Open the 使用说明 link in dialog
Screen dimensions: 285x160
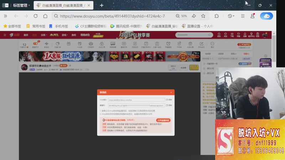pos(130,120)
